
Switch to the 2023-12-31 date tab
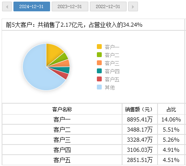coord(70,6)
